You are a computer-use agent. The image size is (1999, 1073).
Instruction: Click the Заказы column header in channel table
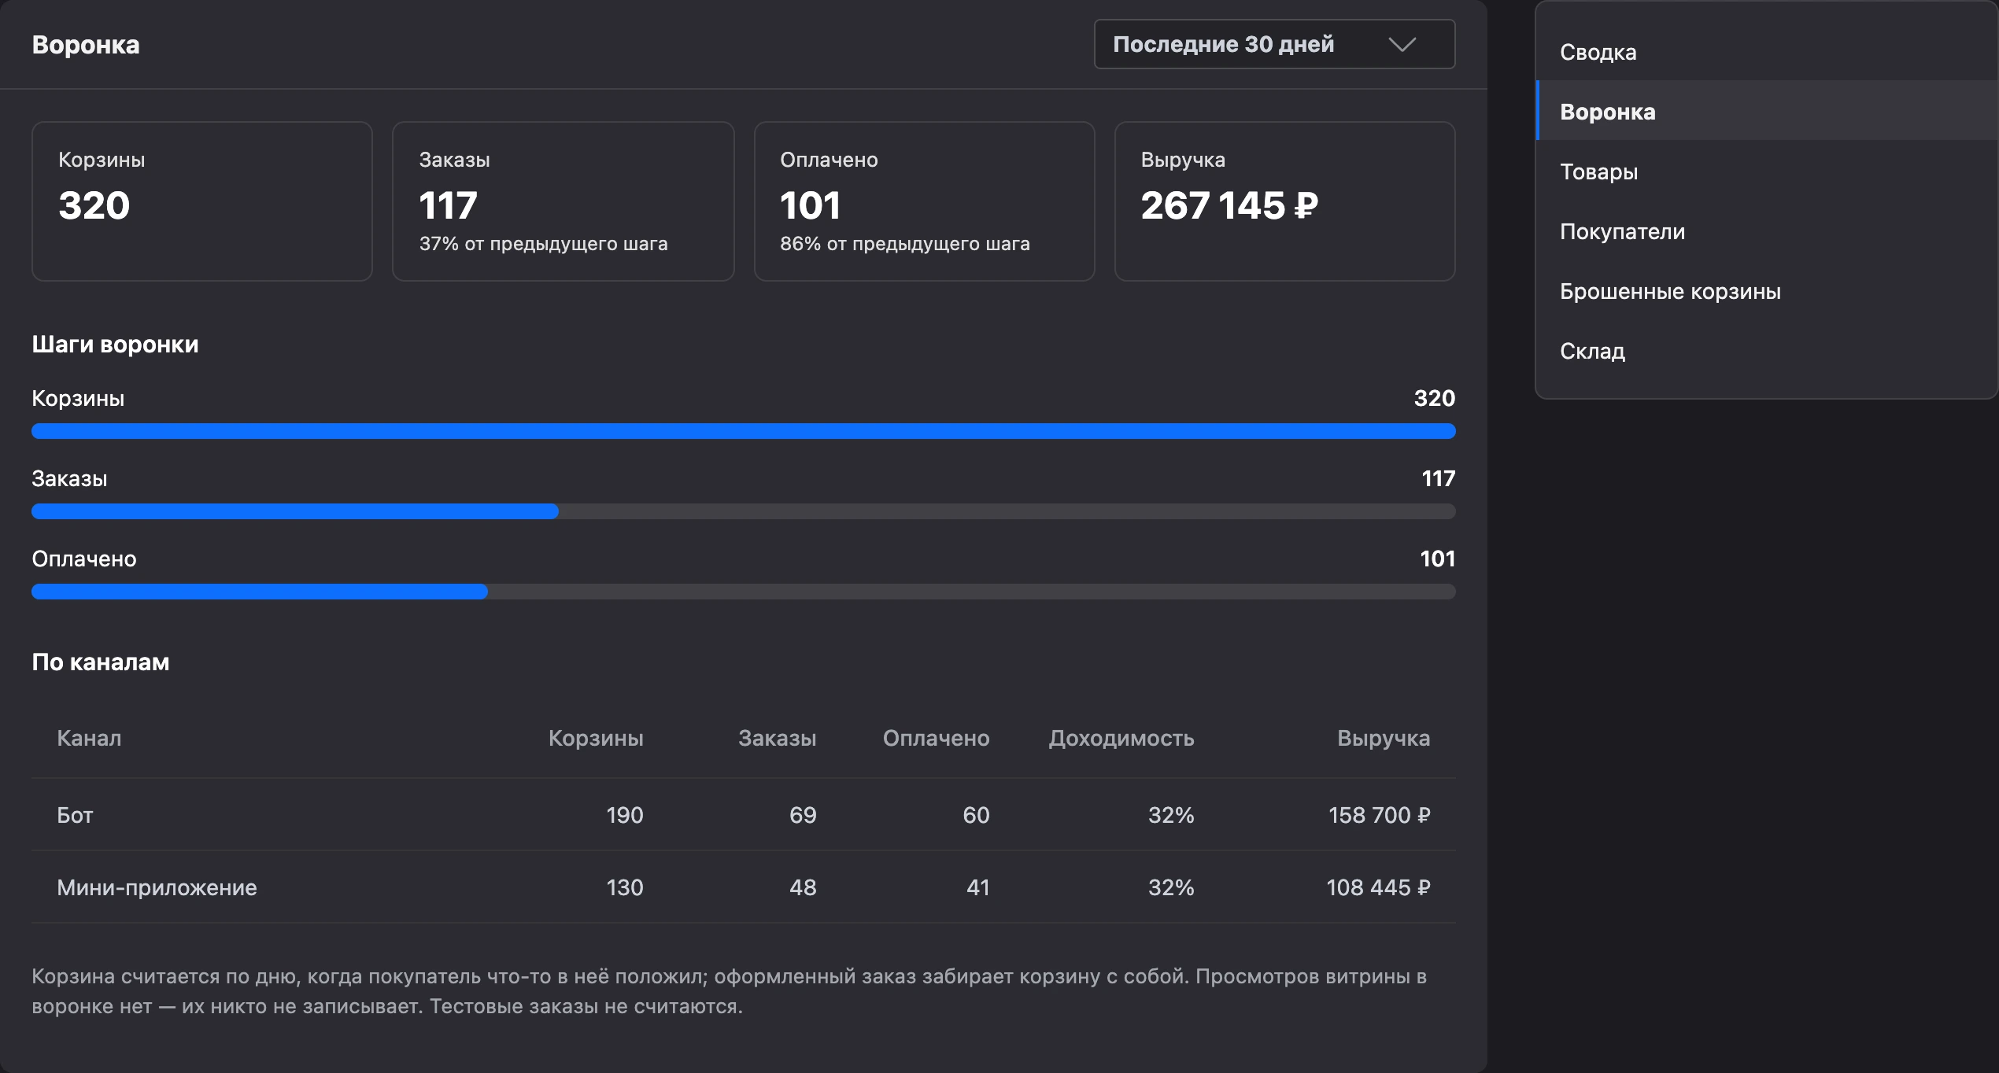[x=777, y=738]
